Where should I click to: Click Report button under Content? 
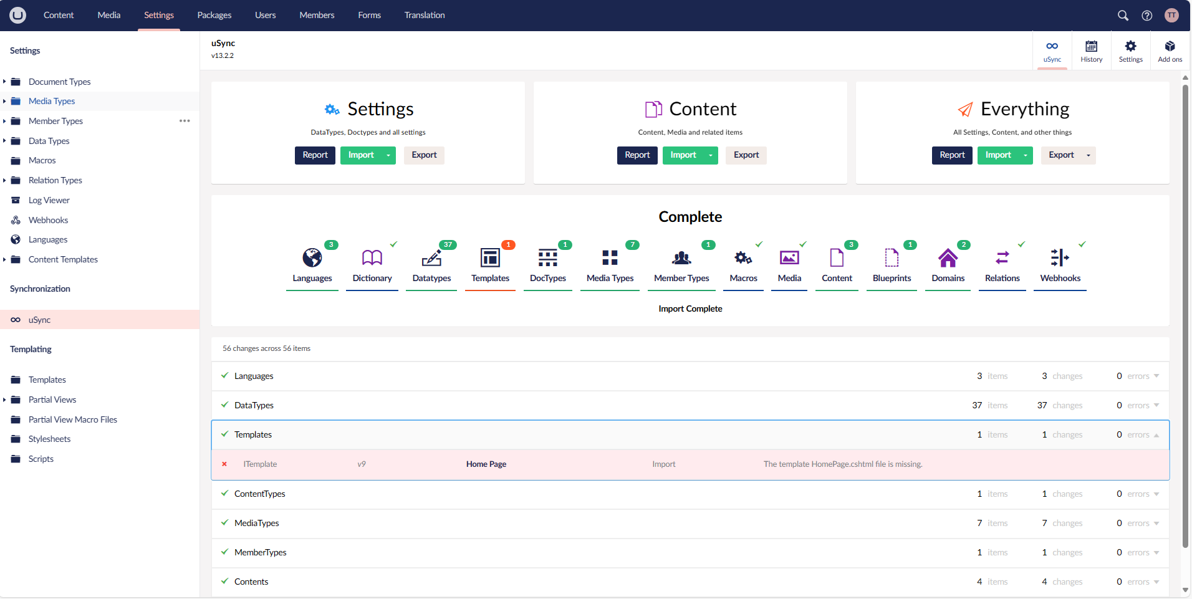click(637, 155)
